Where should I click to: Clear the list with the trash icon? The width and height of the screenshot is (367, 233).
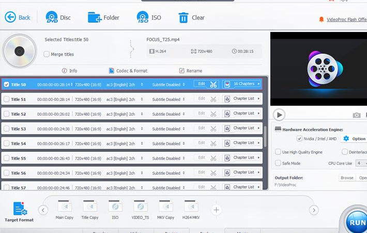coord(183,18)
